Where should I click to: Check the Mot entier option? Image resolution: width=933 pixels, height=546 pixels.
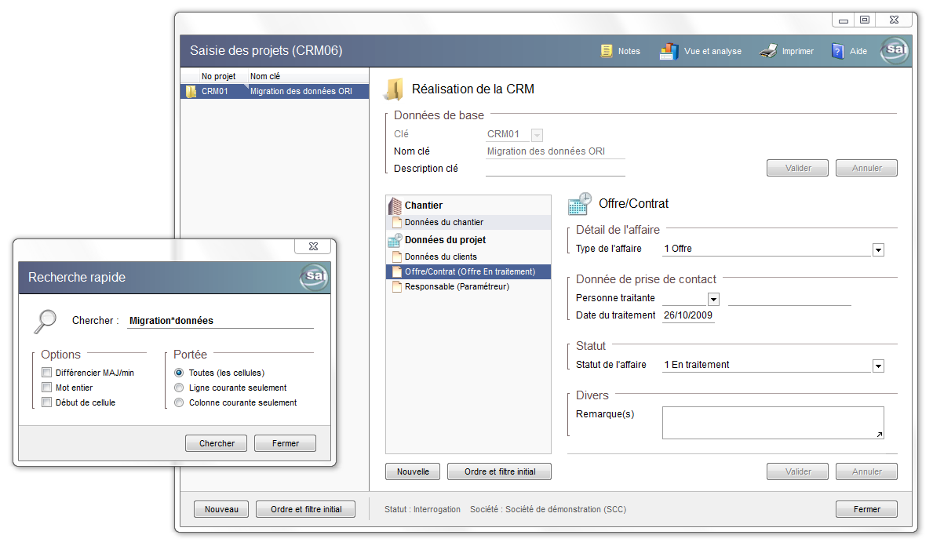tap(47, 388)
